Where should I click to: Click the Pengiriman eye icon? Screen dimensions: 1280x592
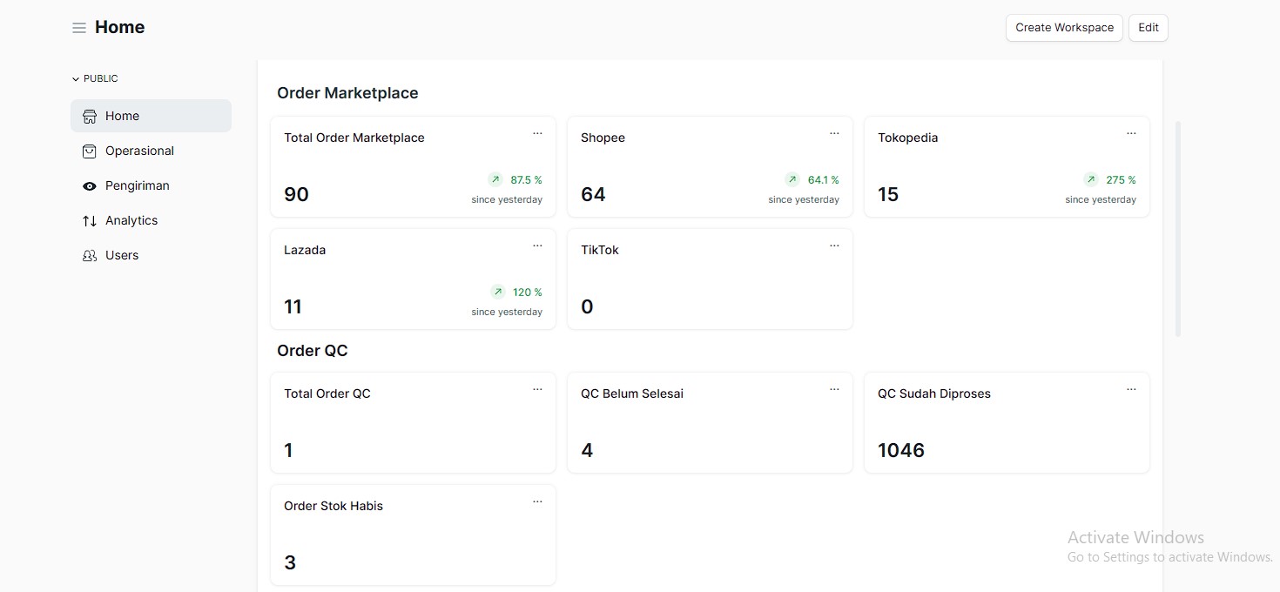click(90, 186)
